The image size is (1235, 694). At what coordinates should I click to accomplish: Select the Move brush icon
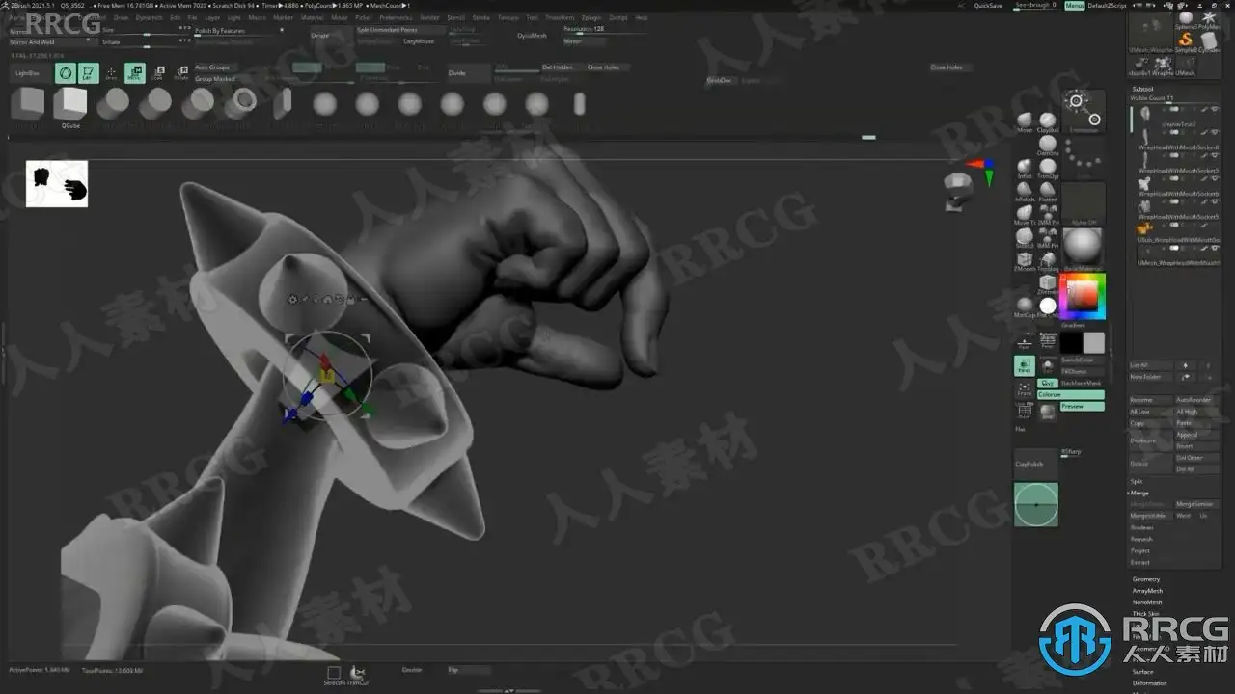[1025, 120]
